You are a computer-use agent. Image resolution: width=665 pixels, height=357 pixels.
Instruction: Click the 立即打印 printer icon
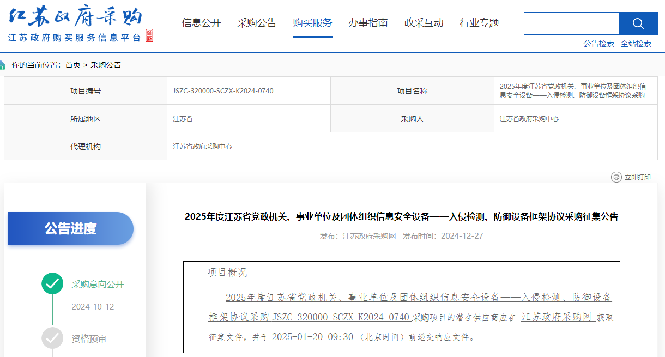tap(617, 177)
